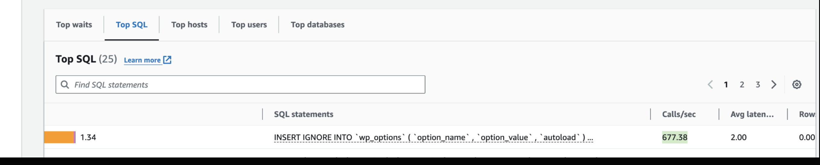Sort by the SQL statements column header

pyautogui.click(x=303, y=114)
